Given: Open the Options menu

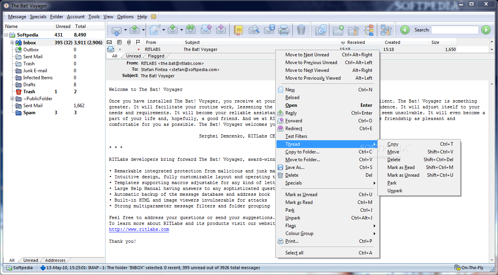Looking at the screenshot, I should click(x=125, y=17).
